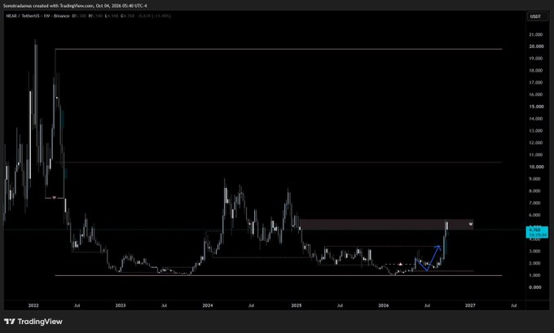Click the 20.000 price axis label
This screenshot has height=333, width=554.
point(536,46)
